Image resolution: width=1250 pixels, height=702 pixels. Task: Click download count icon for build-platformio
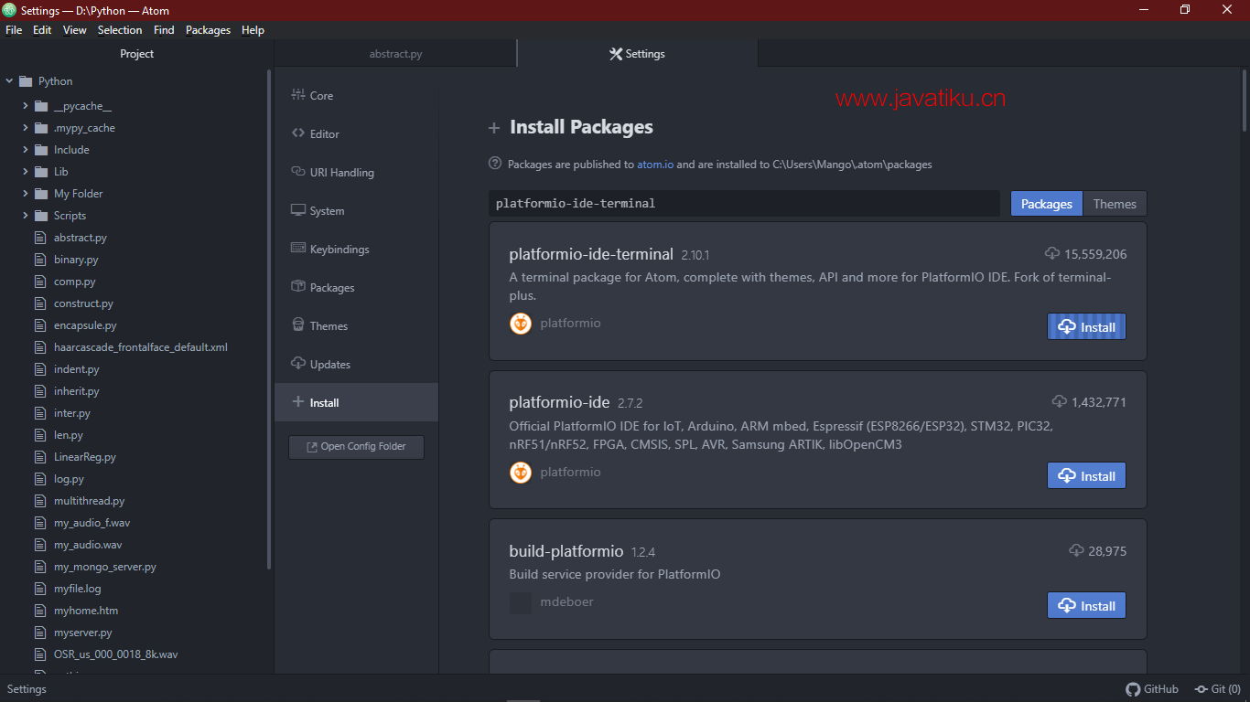tap(1077, 550)
